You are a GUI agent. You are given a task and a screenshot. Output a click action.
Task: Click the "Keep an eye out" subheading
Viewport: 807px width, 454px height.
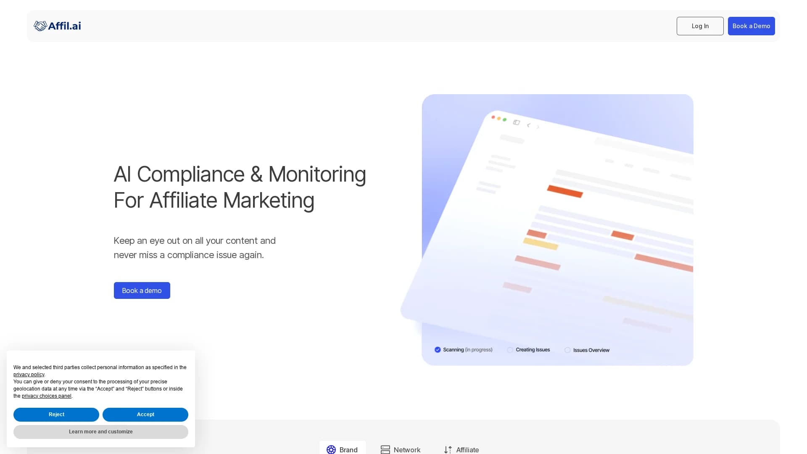click(x=195, y=248)
